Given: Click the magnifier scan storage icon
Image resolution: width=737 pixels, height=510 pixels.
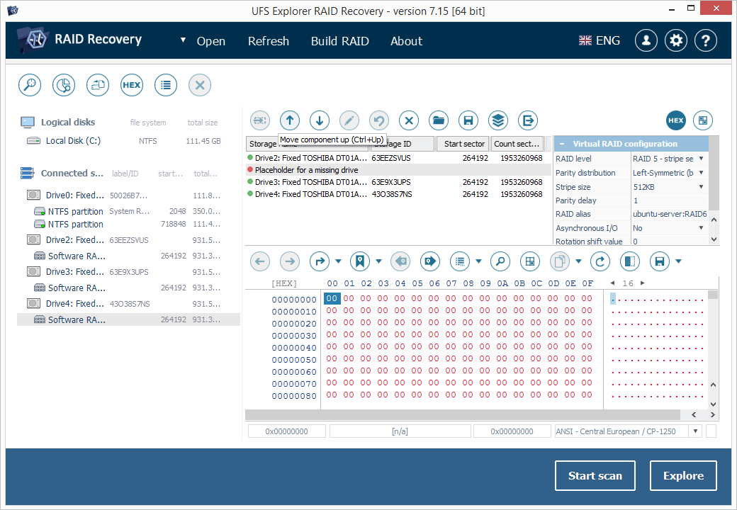Looking at the screenshot, I should click(30, 85).
